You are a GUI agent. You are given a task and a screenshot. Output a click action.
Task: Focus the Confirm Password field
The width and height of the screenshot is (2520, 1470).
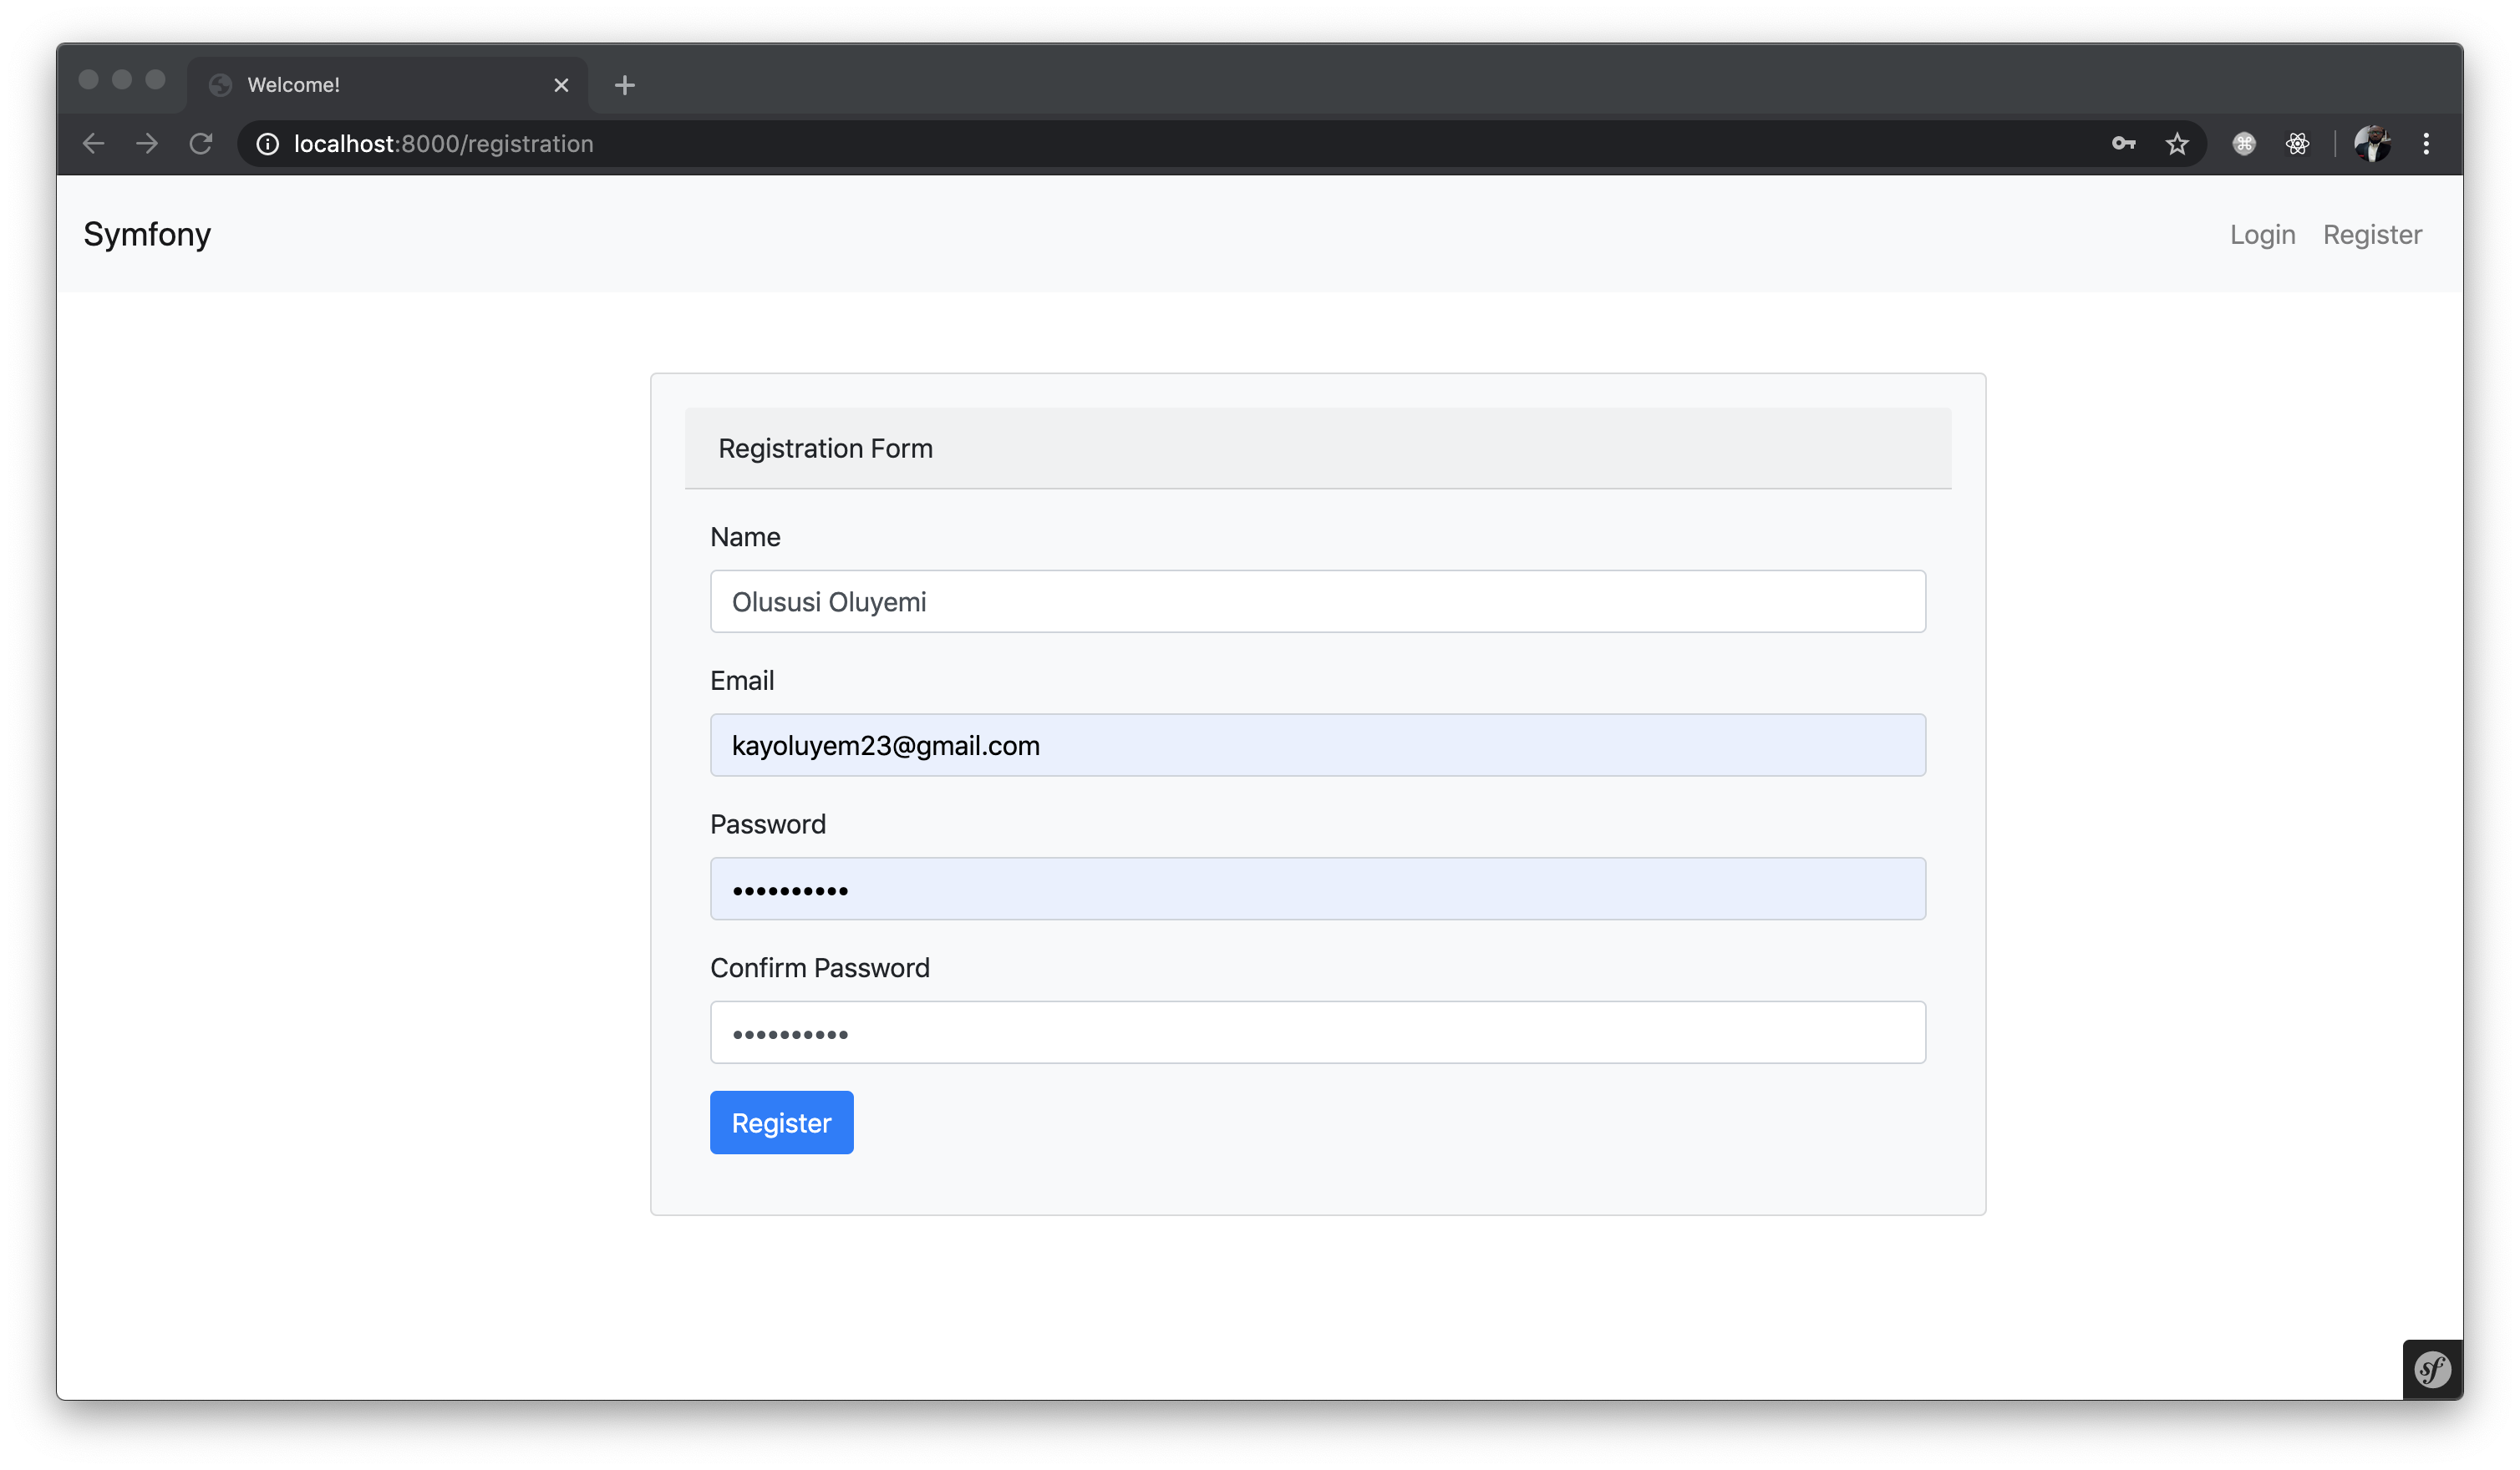coord(1317,1032)
